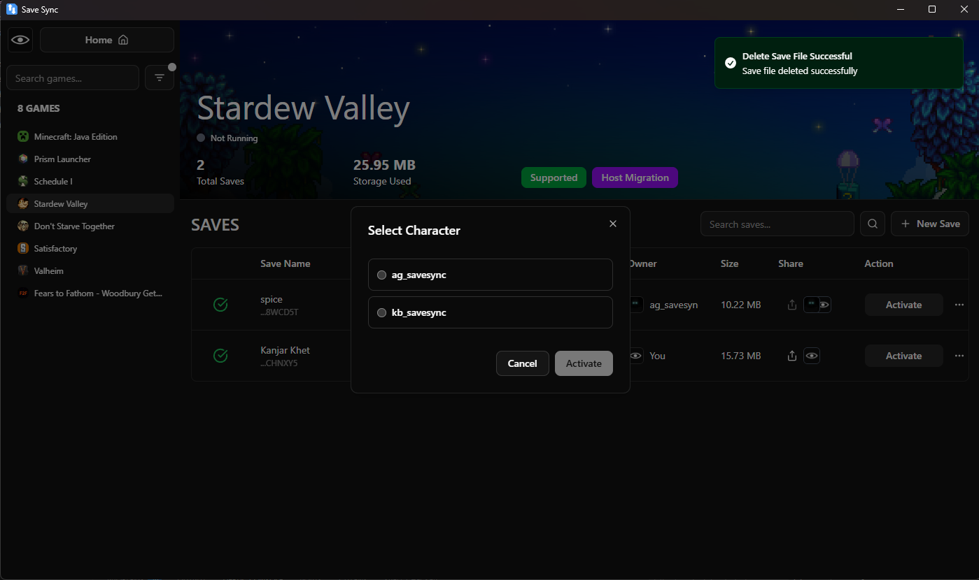The height and width of the screenshot is (580, 979).
Task: Select the ag_savesync character option
Action: 491,275
